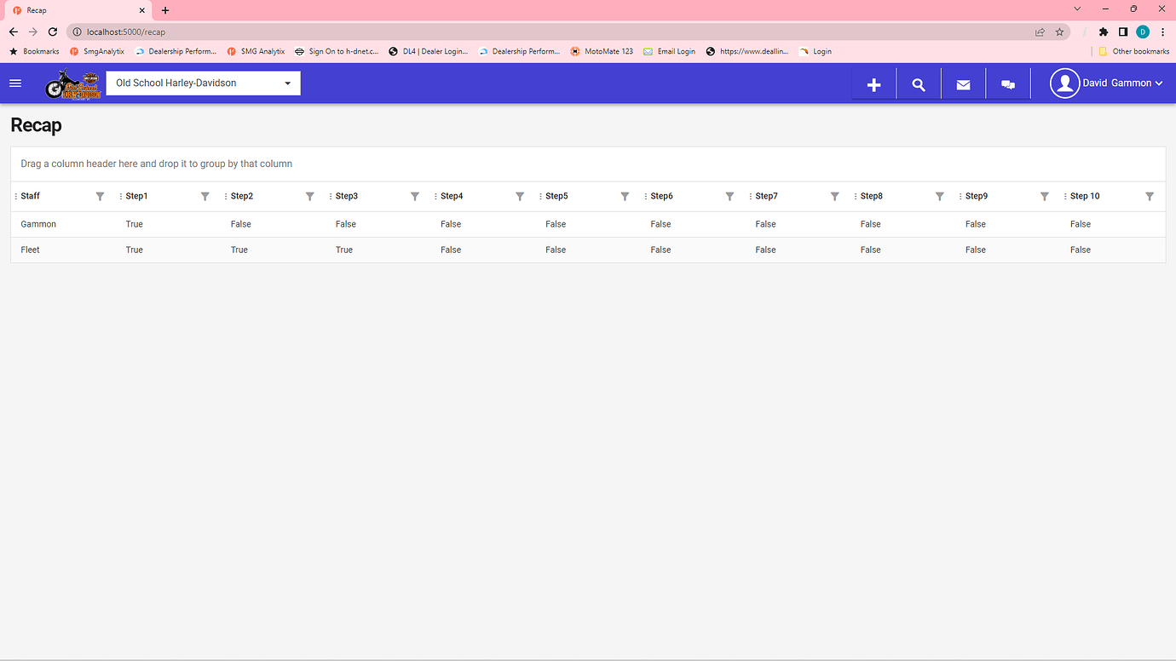
Task: Open the MotoMate 123 bookmark
Action: tap(602, 51)
